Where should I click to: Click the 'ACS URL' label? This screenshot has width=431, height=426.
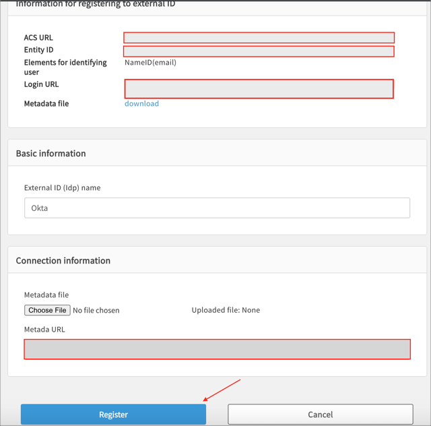pyautogui.click(x=38, y=38)
